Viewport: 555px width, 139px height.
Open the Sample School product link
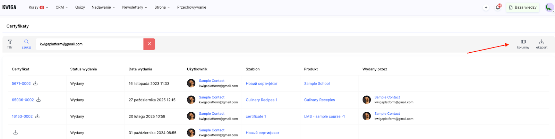point(317,84)
